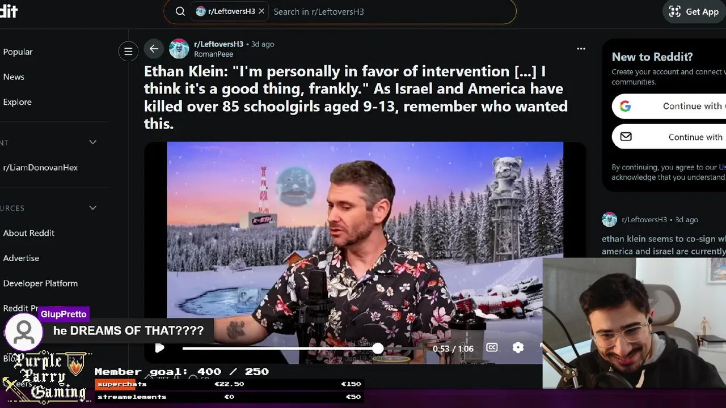This screenshot has height=408, width=726.
Task: Toggle closed captions on the video
Action: [492, 347]
